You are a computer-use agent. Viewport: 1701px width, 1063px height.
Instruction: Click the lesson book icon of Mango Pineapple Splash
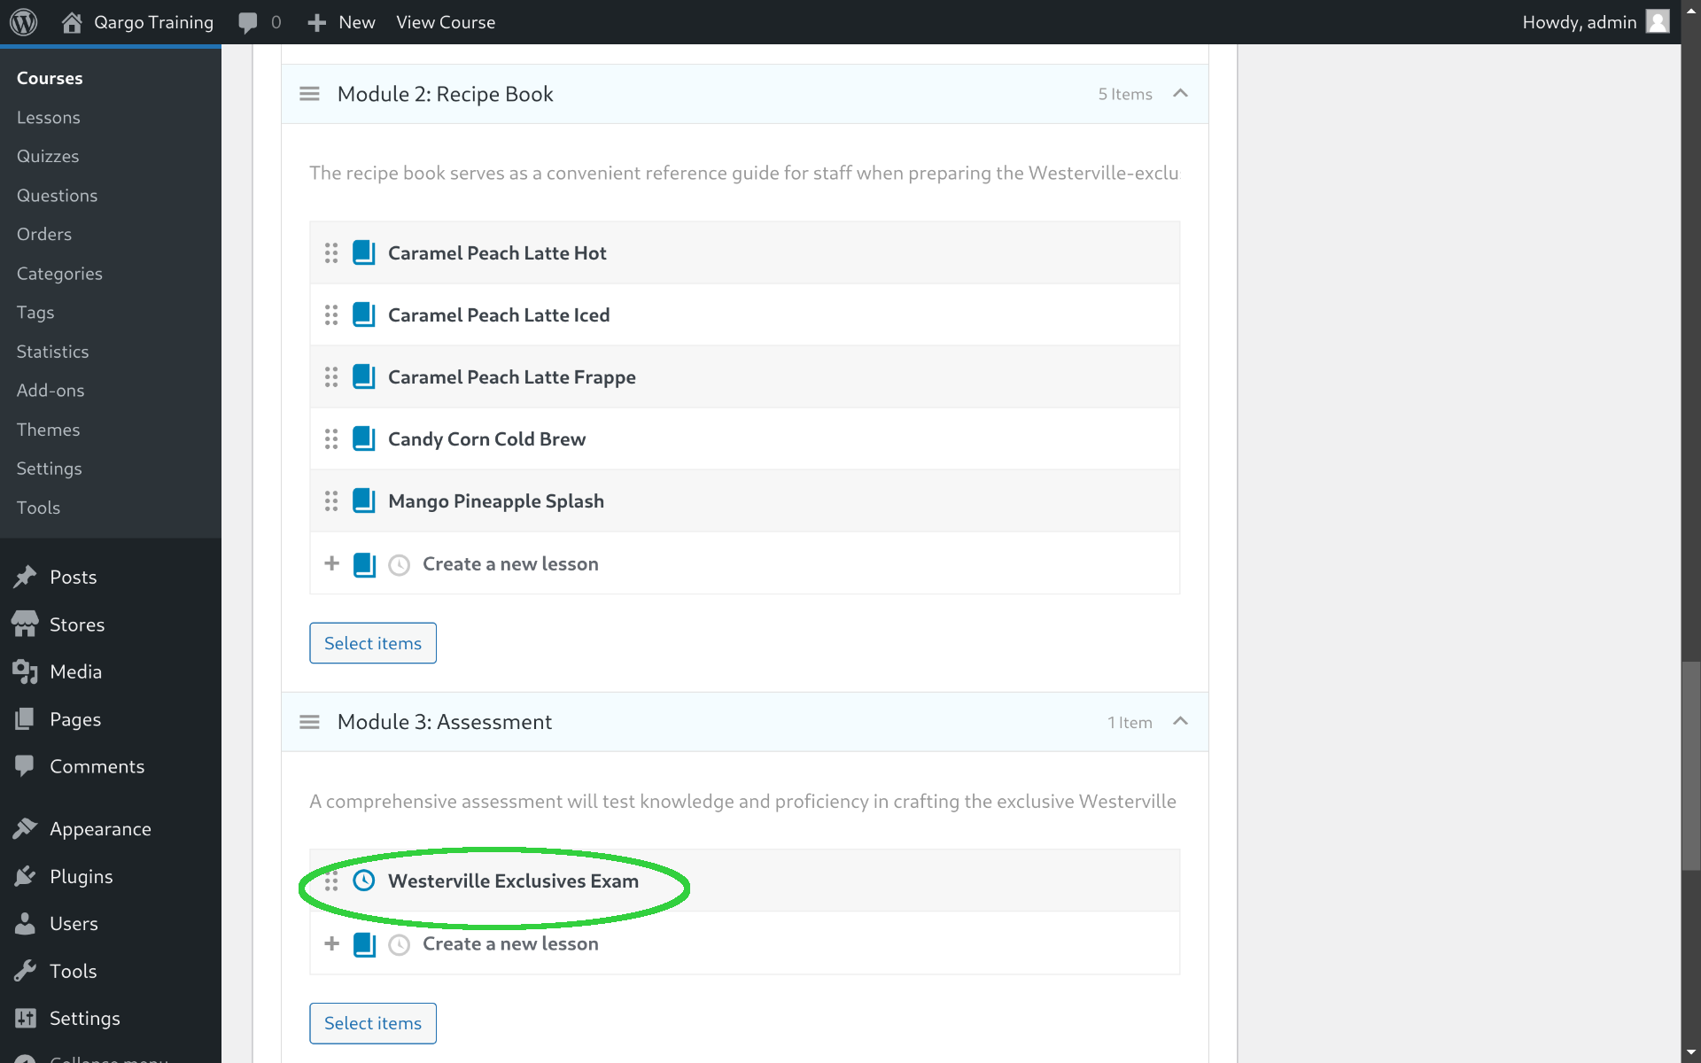(364, 500)
